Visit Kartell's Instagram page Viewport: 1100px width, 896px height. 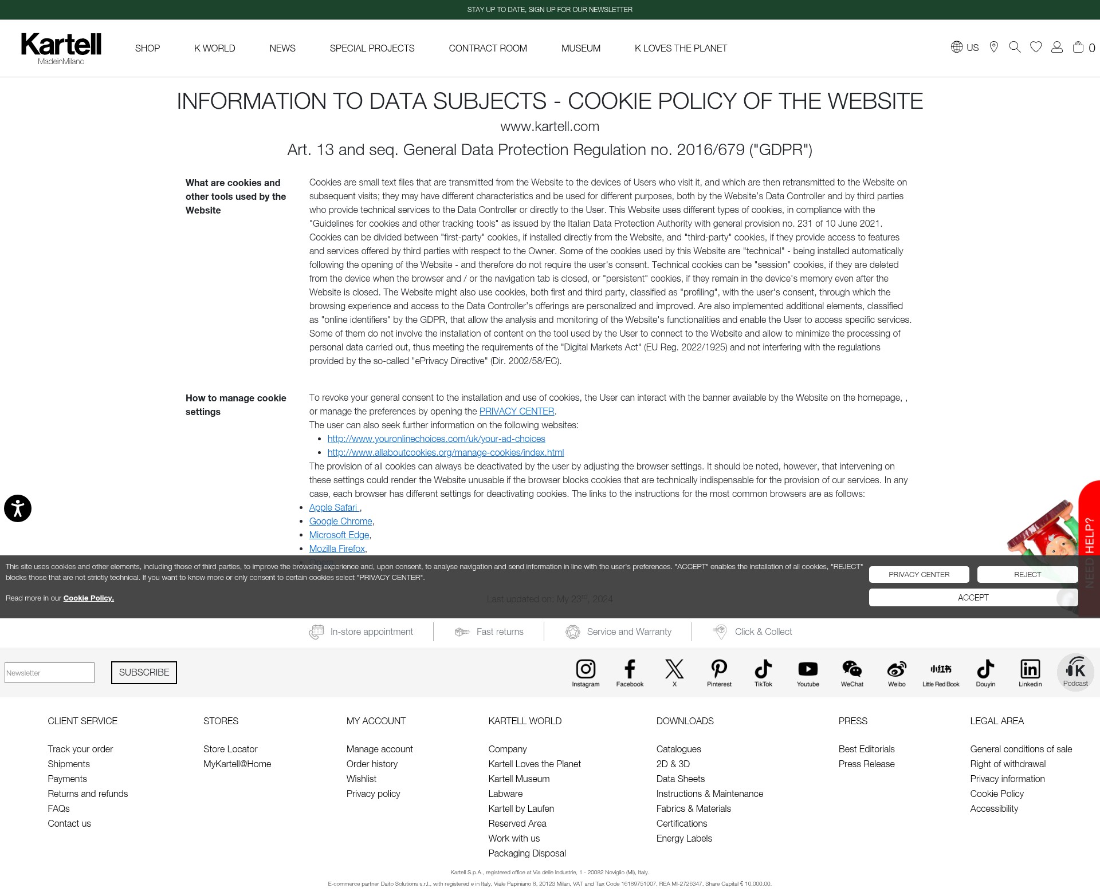586,673
